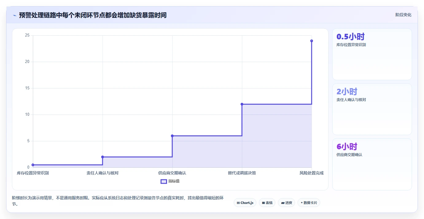Click data point at 供应商交期确认
This screenshot has height=219, width=424.
point(172,136)
